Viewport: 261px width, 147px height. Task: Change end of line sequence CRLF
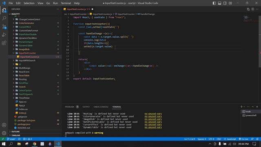(219, 139)
